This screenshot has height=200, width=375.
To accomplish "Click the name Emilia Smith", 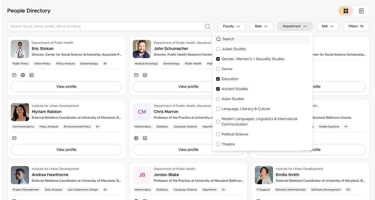I will point(288,175).
